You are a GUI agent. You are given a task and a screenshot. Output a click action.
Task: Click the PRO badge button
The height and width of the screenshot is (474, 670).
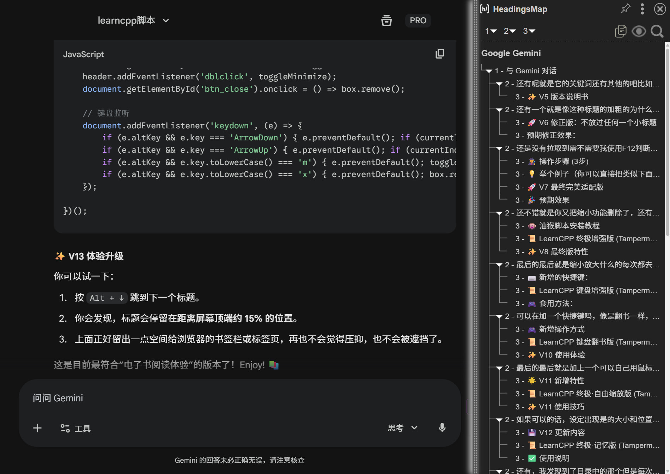coord(418,20)
